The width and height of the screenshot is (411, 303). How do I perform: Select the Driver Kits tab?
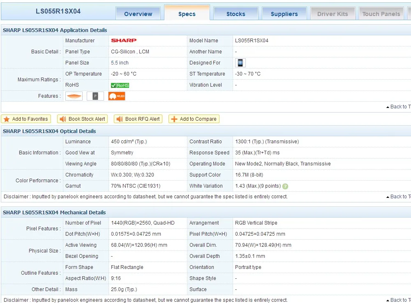(332, 14)
